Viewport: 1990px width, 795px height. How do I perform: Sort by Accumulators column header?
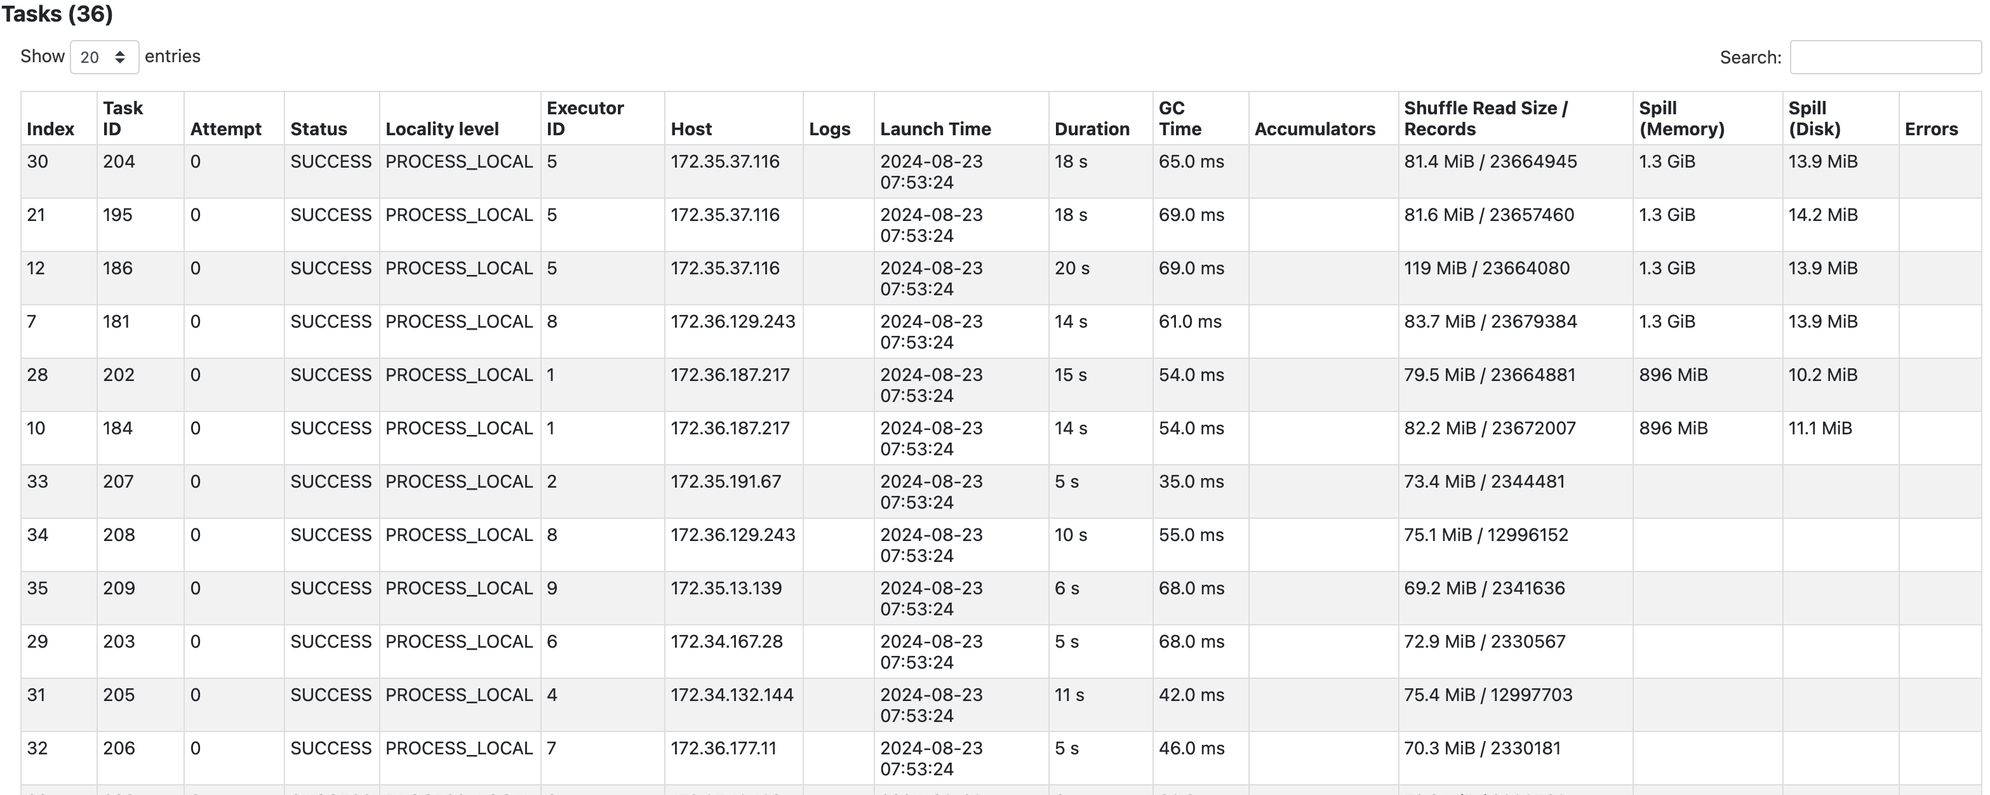coord(1315,129)
